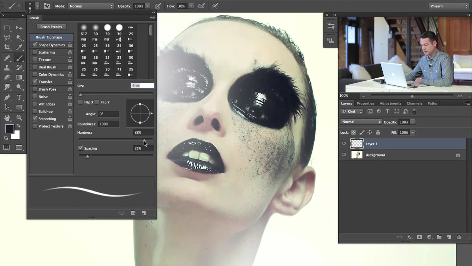Select Brush Tip Shape section

51,37
